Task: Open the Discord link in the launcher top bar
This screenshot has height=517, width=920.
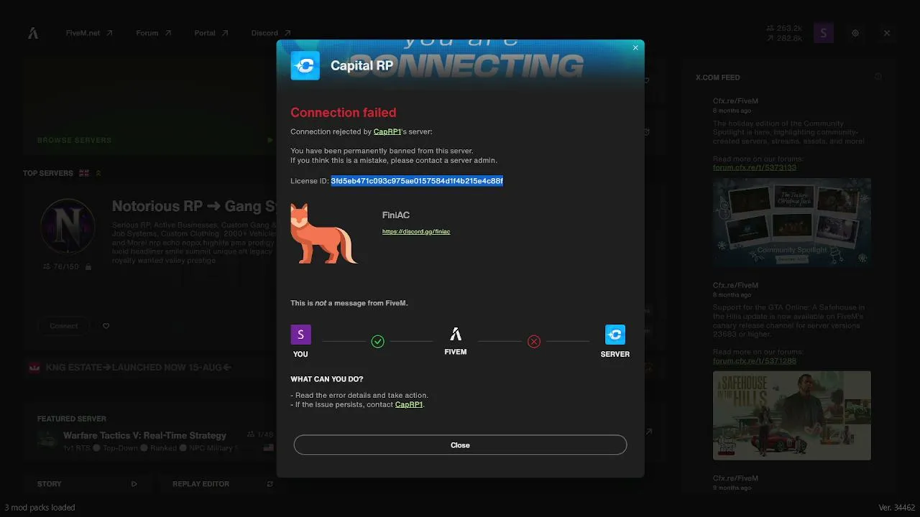Action: [x=271, y=33]
